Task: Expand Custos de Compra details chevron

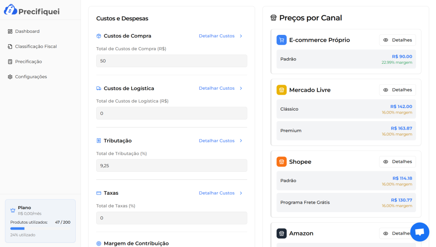Action: click(241, 36)
